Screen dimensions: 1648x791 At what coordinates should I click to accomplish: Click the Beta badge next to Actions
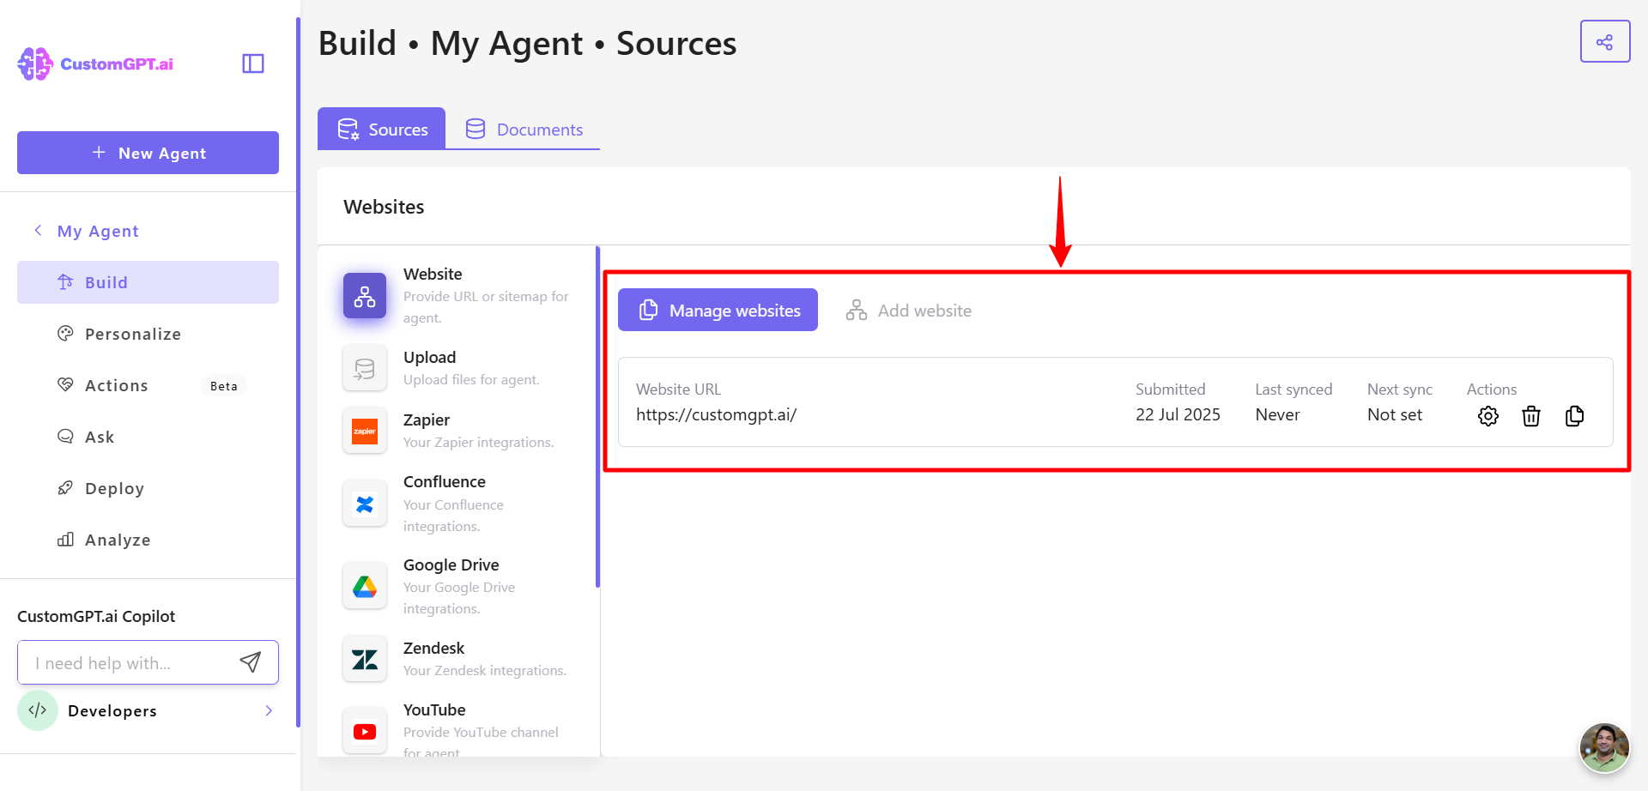pos(224,386)
